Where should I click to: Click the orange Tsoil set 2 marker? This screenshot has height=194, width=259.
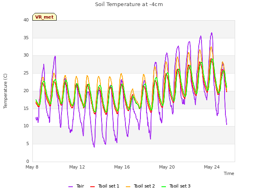(x=128, y=187)
